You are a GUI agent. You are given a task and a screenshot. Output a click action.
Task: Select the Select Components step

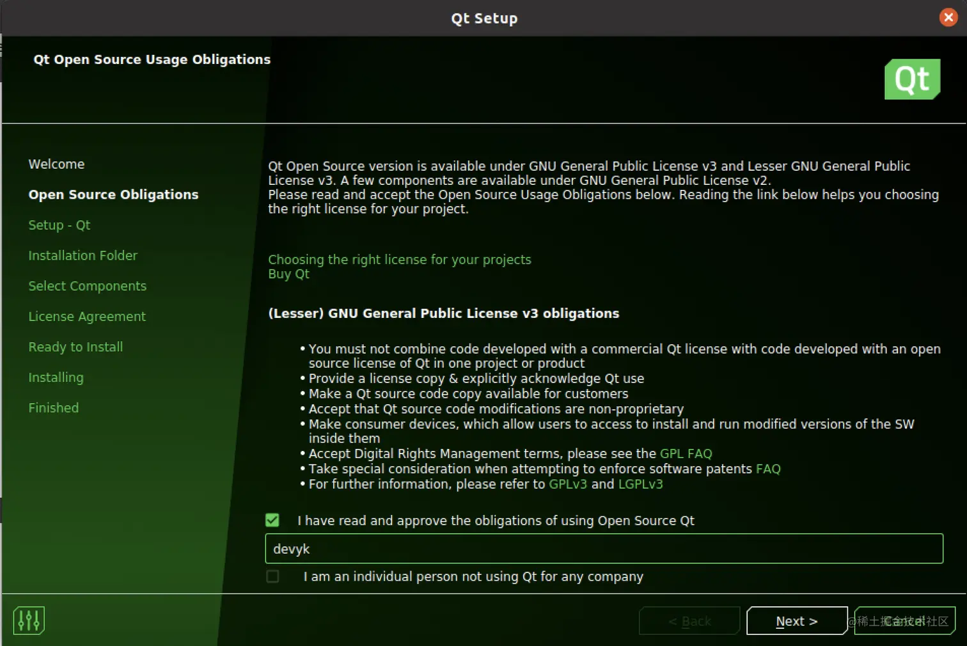click(x=87, y=286)
